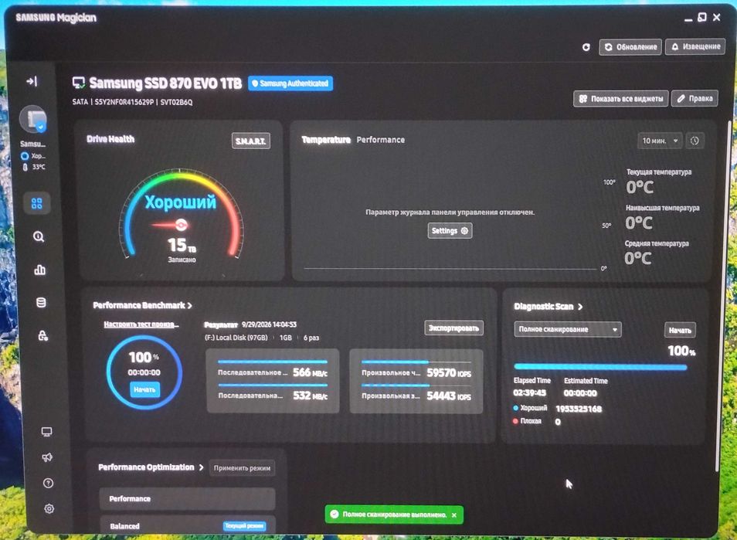Click the Обновление update button
The height and width of the screenshot is (540, 737).
[x=630, y=47]
